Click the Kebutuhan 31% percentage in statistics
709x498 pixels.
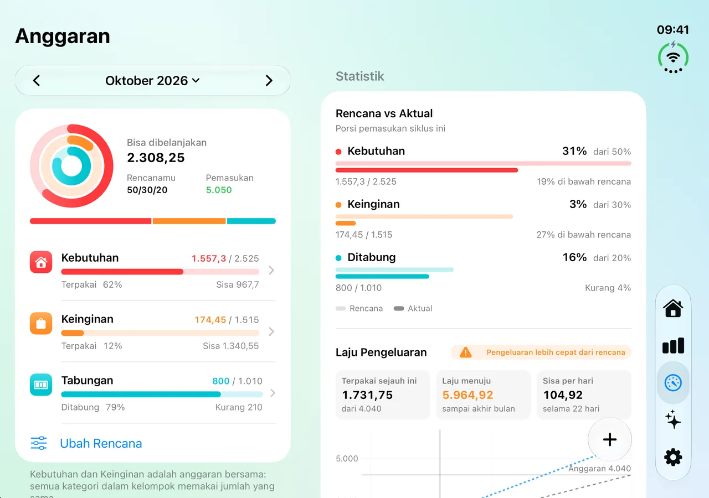click(574, 151)
